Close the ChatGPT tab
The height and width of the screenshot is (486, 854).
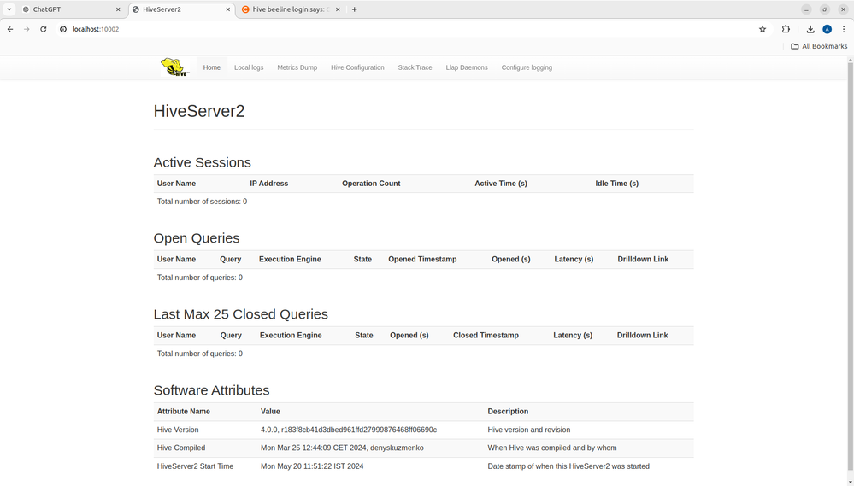[118, 9]
